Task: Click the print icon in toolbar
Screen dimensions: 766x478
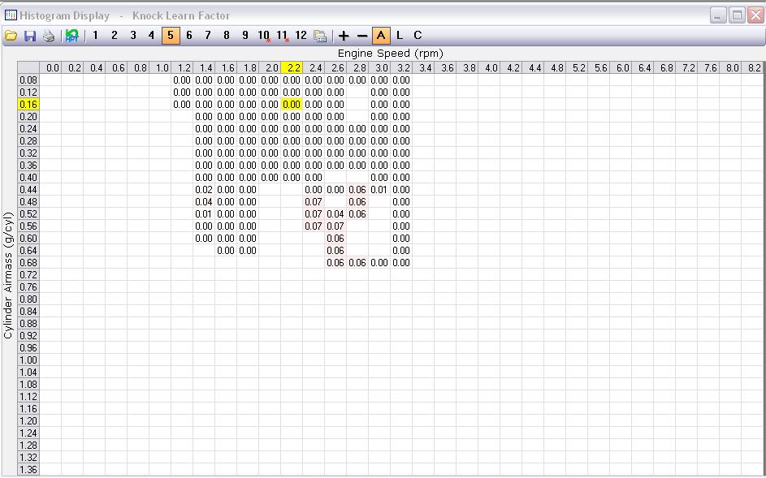Action: [x=49, y=36]
